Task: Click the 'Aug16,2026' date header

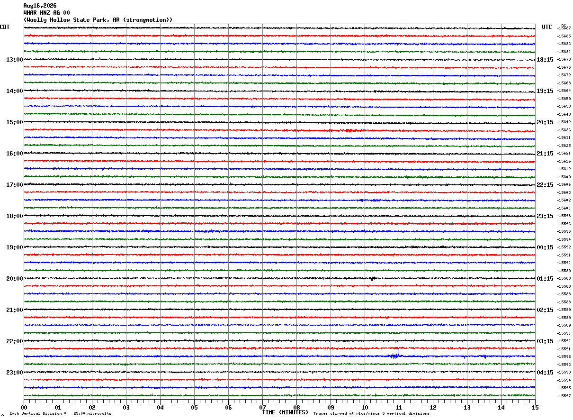Action: tap(40, 6)
